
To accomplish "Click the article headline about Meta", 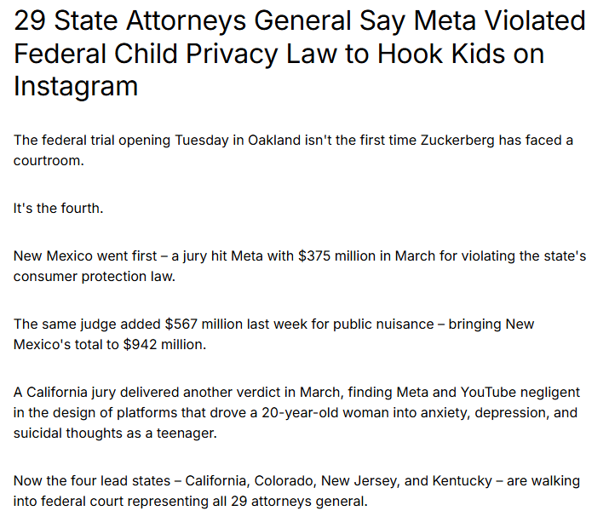I will pos(300,53).
